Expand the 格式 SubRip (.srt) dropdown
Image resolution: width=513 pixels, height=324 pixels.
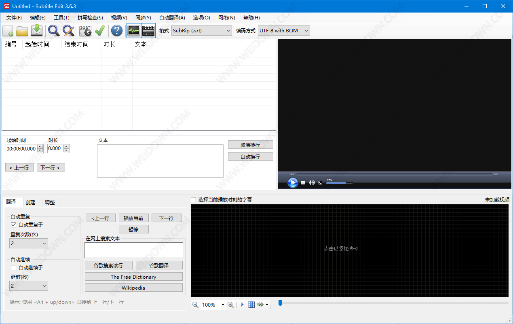[x=202, y=30]
